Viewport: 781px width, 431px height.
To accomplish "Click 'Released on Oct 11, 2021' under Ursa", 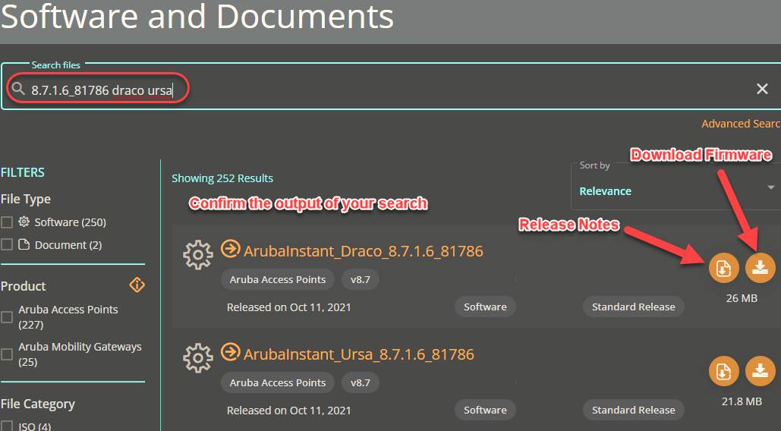I will [x=289, y=411].
